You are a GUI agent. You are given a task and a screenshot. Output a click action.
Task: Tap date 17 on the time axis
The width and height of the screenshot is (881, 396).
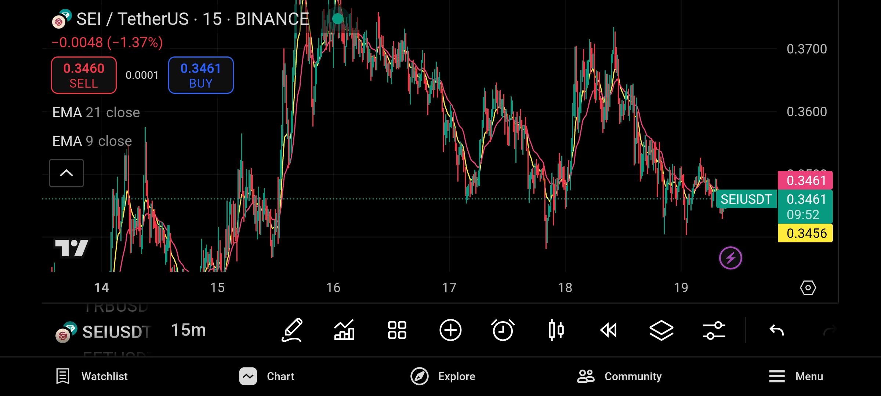click(449, 288)
